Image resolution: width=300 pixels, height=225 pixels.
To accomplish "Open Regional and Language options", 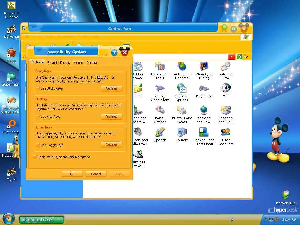I will tap(204, 115).
